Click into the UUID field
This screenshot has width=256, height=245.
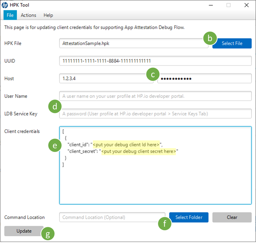point(155,61)
